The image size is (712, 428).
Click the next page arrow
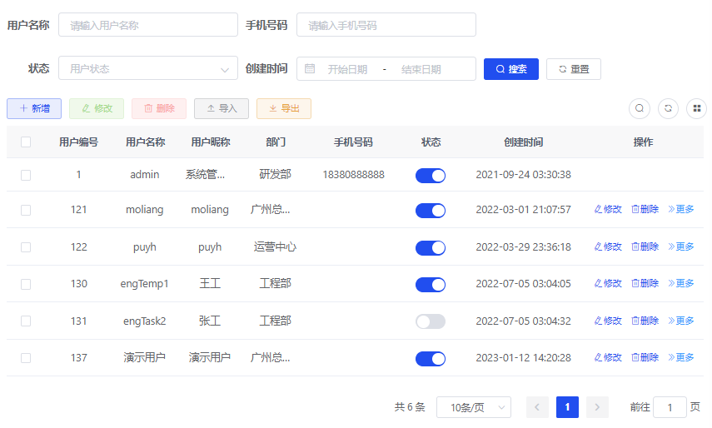(x=597, y=407)
